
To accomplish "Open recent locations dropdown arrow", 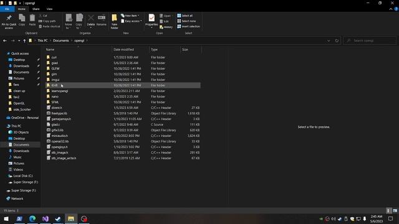I will (19, 40).
